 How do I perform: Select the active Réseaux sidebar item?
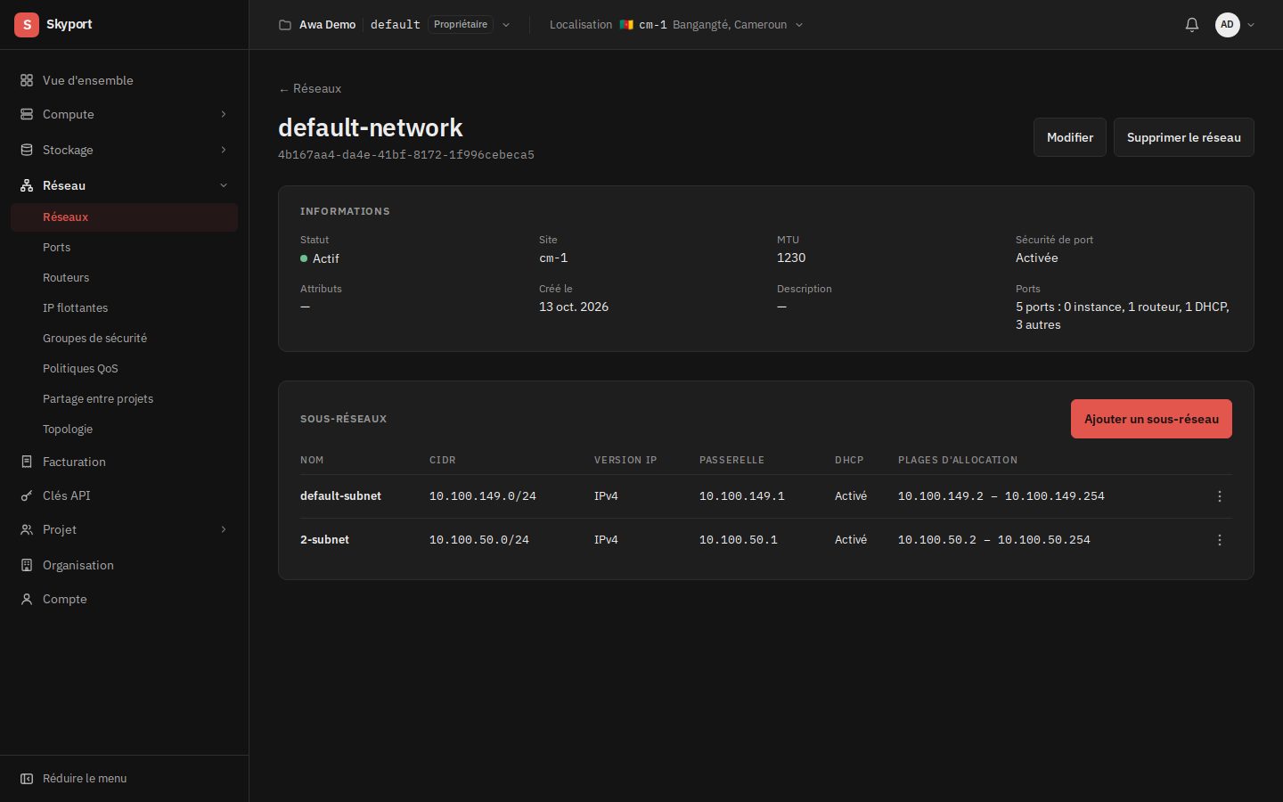point(125,217)
